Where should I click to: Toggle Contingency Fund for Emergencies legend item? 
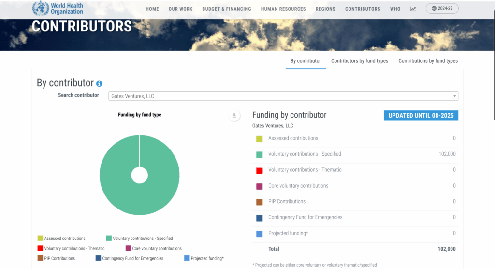pos(129,258)
